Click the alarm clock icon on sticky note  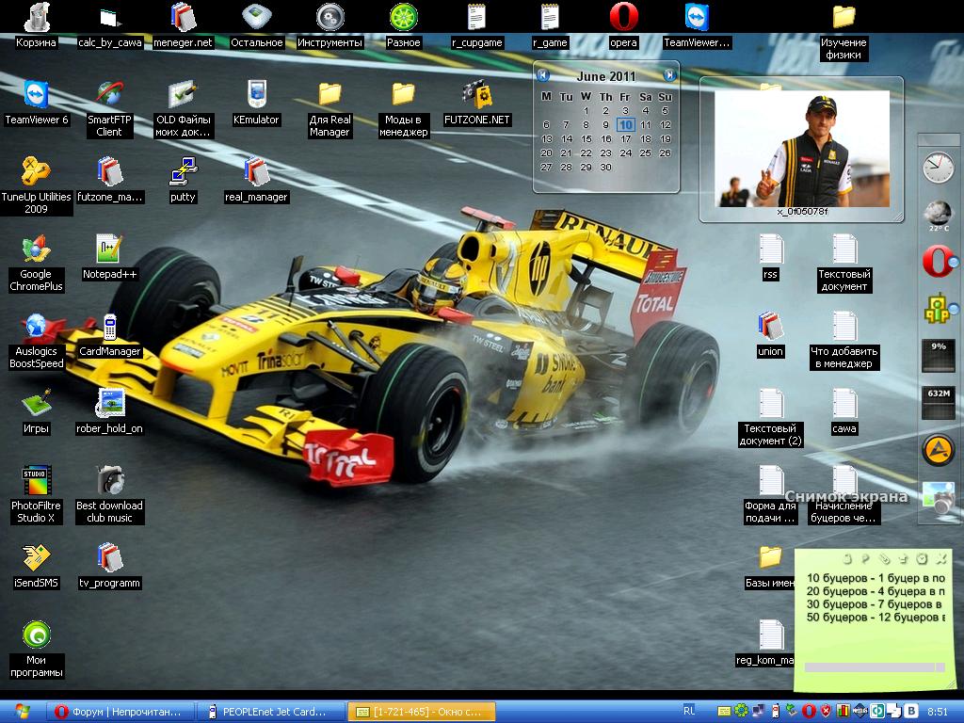[x=922, y=558]
